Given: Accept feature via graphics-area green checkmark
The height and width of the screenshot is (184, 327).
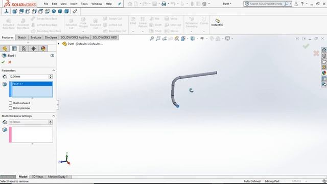Looking at the screenshot, I should point(306,46).
